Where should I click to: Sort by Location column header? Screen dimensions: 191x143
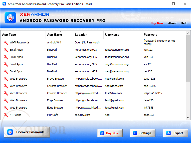click(x=88, y=35)
